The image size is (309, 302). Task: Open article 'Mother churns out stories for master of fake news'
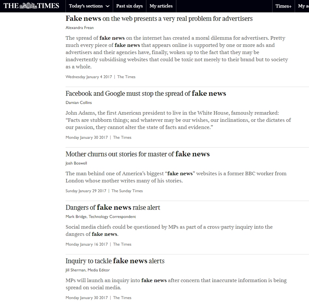pyautogui.click(x=138, y=154)
